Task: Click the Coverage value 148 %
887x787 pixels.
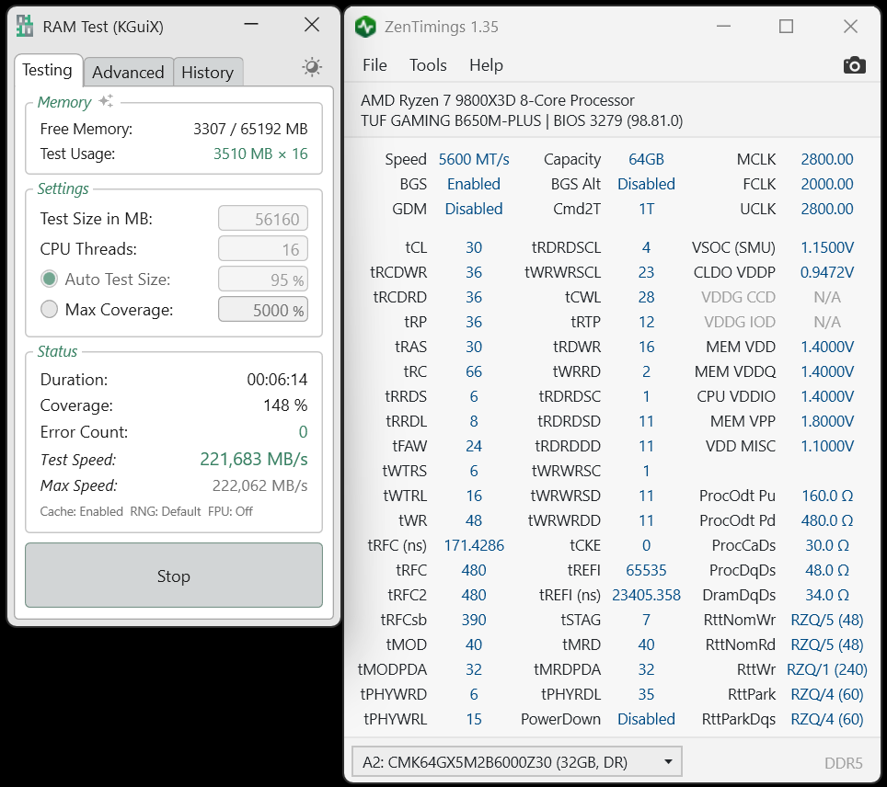Action: (x=285, y=405)
